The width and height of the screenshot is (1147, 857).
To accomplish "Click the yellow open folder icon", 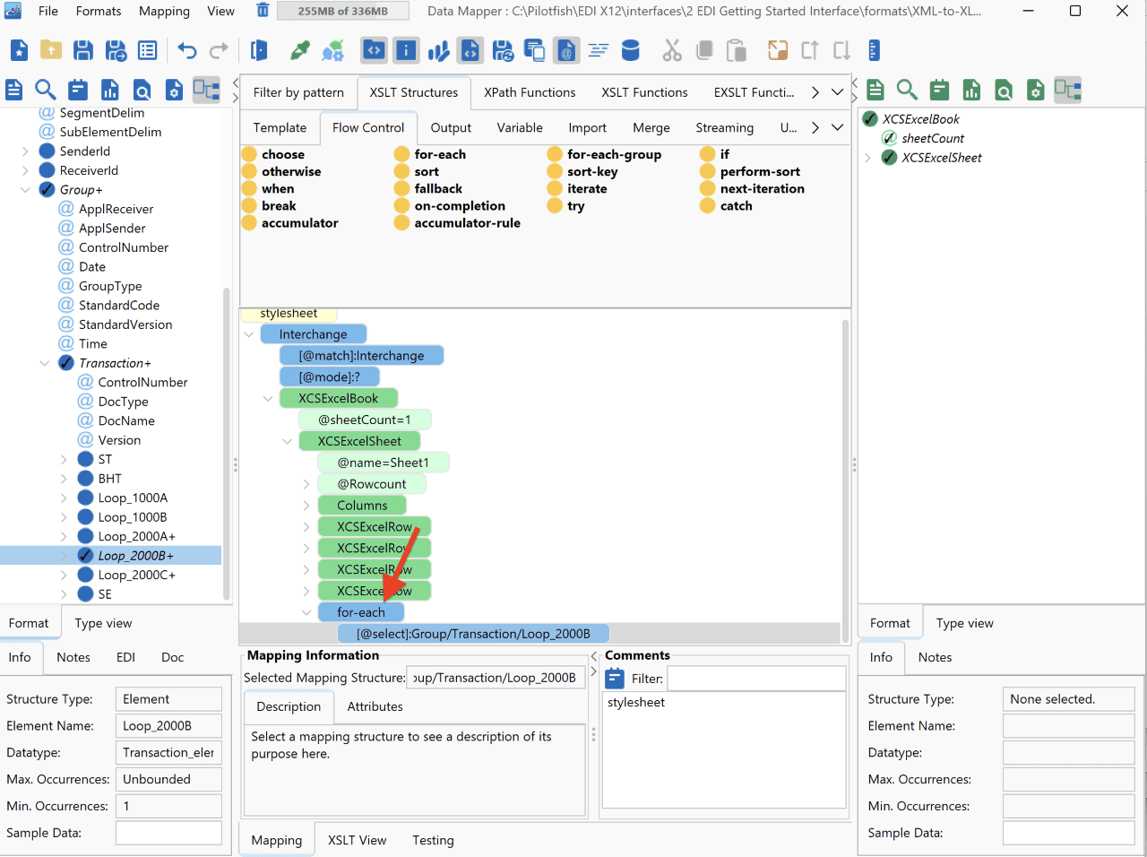I will (x=51, y=50).
